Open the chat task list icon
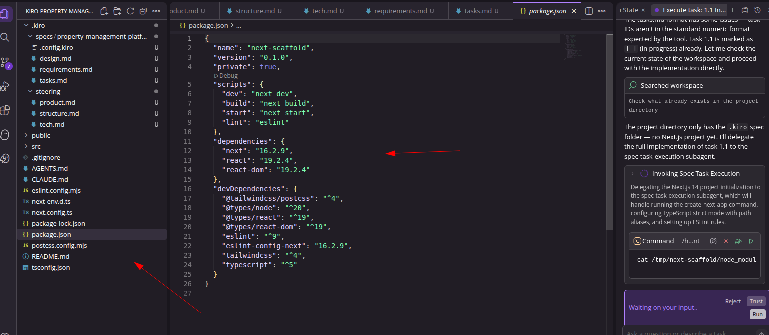Viewport: 769px width, 335px height. click(x=745, y=10)
